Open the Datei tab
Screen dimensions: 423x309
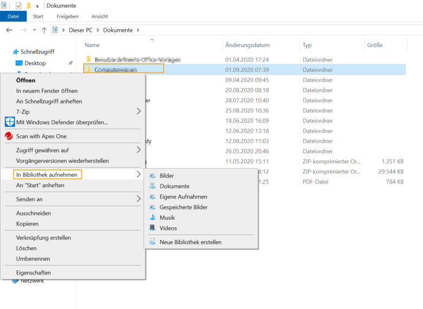(13, 16)
